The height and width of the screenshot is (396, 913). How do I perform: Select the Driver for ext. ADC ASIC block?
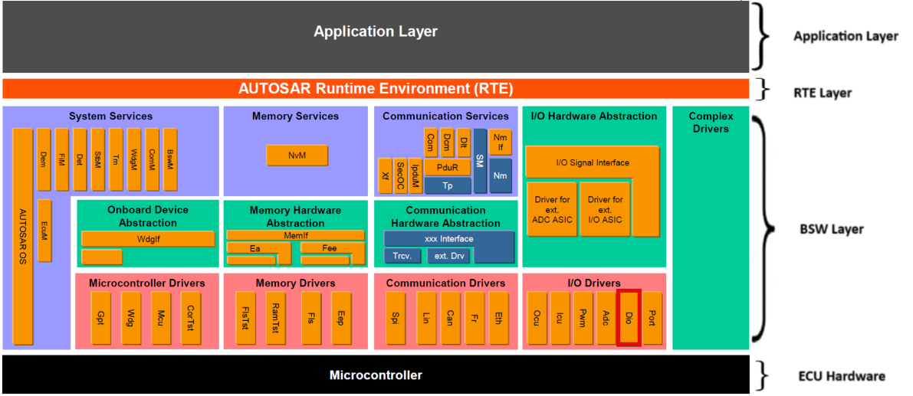pyautogui.click(x=551, y=209)
